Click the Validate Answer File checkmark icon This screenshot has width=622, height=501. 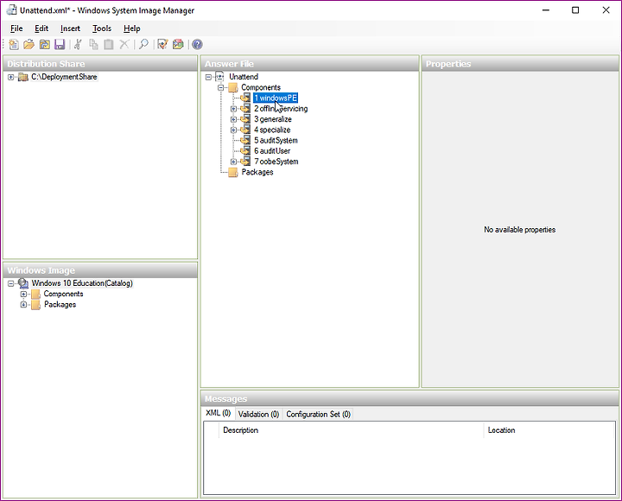(x=162, y=44)
